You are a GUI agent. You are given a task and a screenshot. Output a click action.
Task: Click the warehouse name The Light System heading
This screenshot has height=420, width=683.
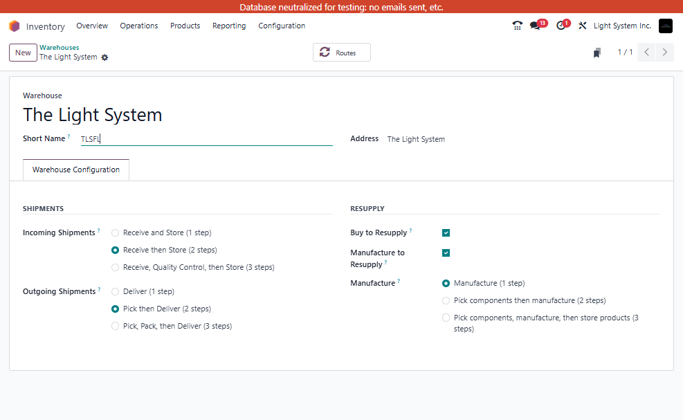coord(92,115)
